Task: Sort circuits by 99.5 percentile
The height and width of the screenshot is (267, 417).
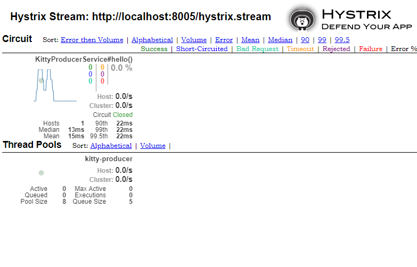Action: click(342, 40)
